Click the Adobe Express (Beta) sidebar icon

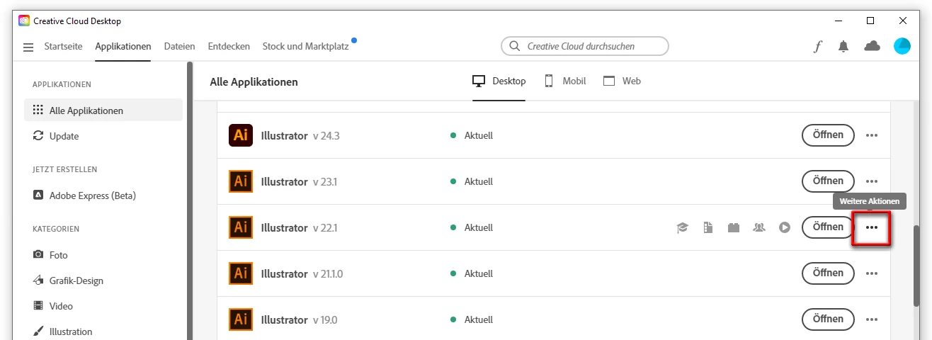click(38, 195)
